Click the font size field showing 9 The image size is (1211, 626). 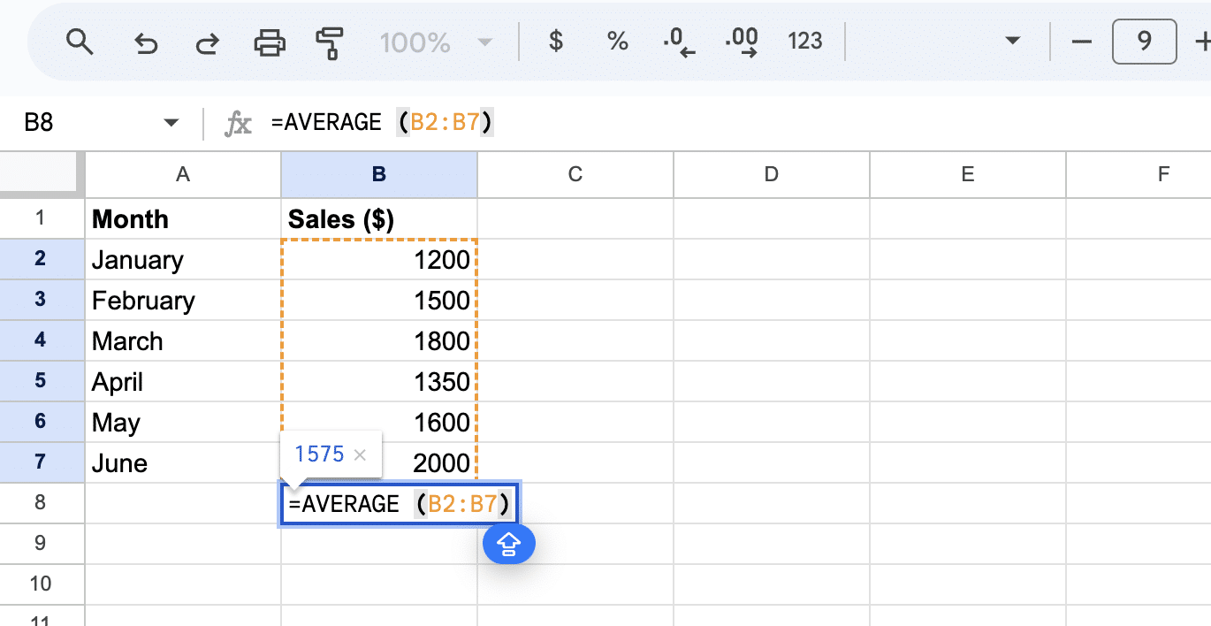[1144, 42]
